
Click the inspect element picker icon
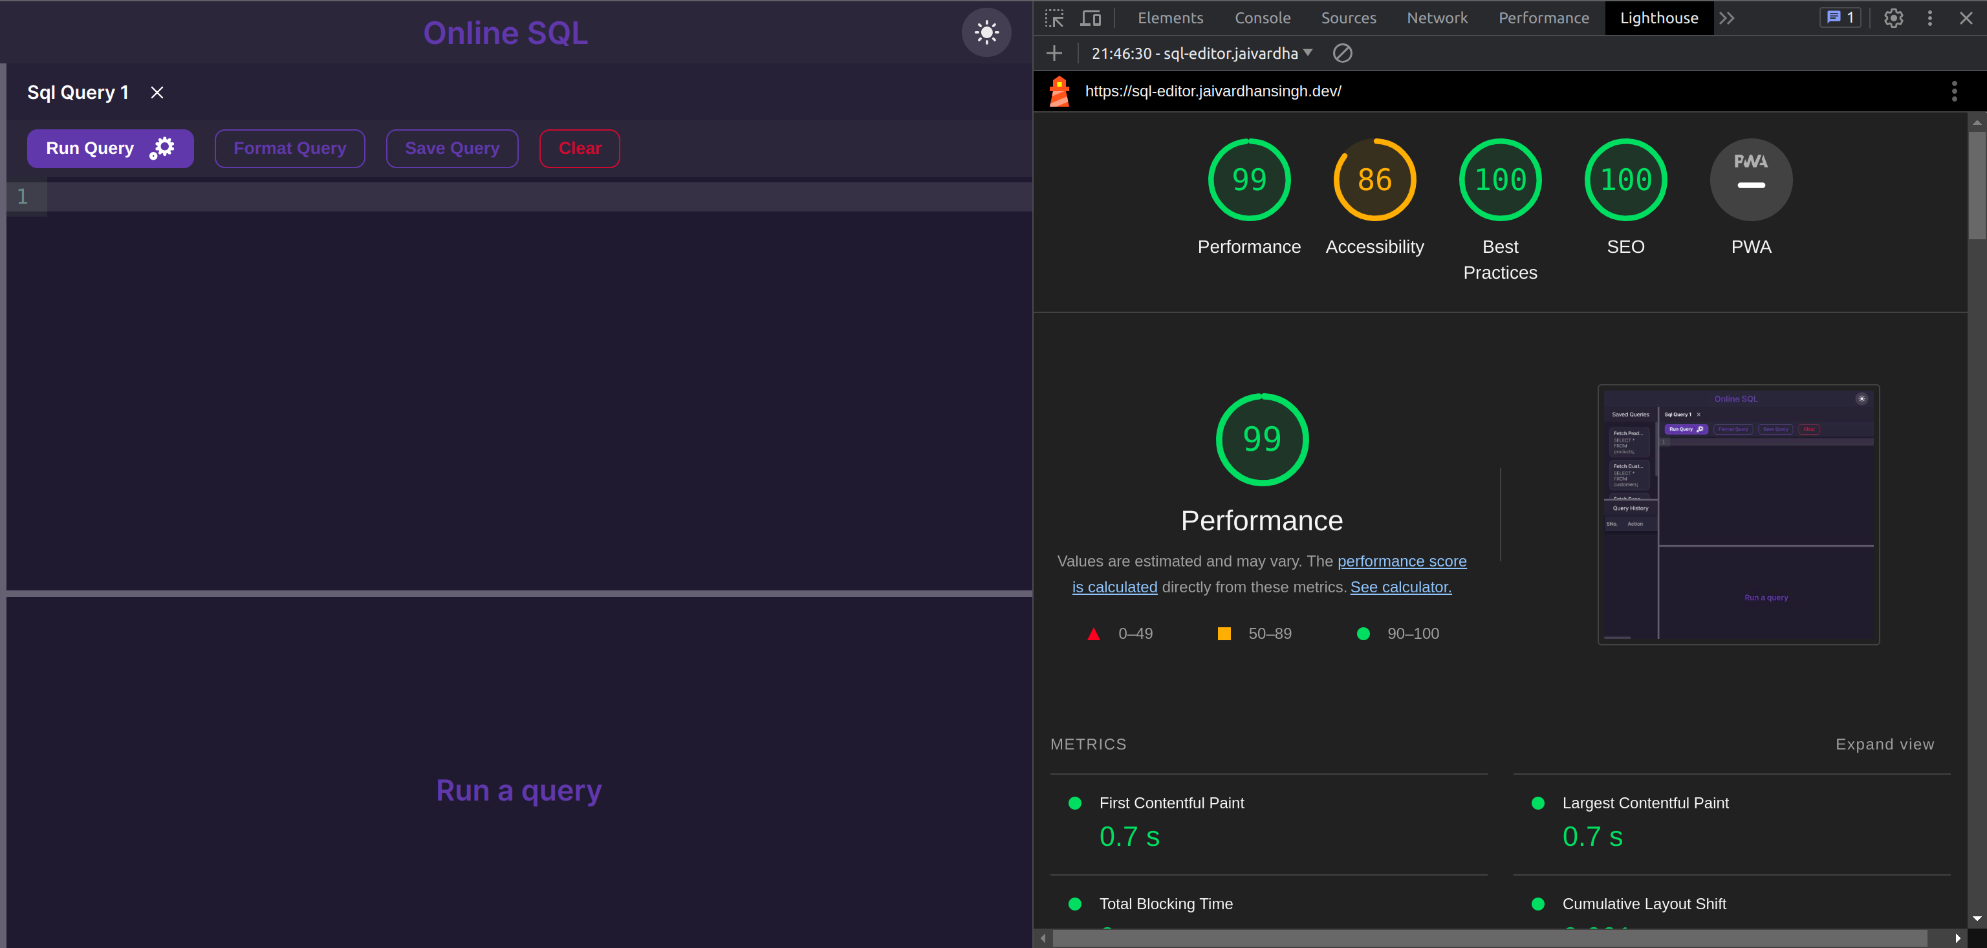click(1054, 17)
